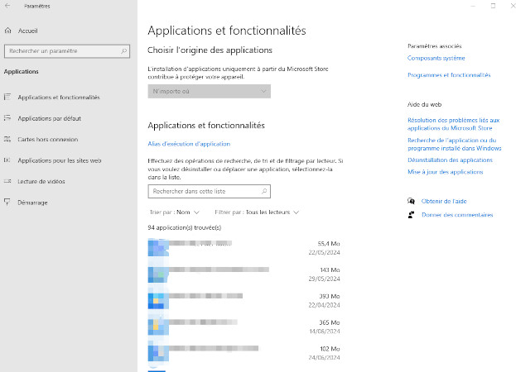This screenshot has width=516, height=372.
Task: Click the Démarrage startup icon
Action: [x=7, y=202]
